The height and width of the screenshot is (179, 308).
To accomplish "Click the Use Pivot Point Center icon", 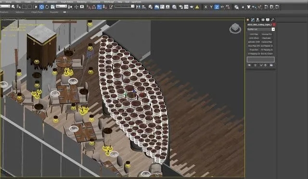I will [70, 7].
